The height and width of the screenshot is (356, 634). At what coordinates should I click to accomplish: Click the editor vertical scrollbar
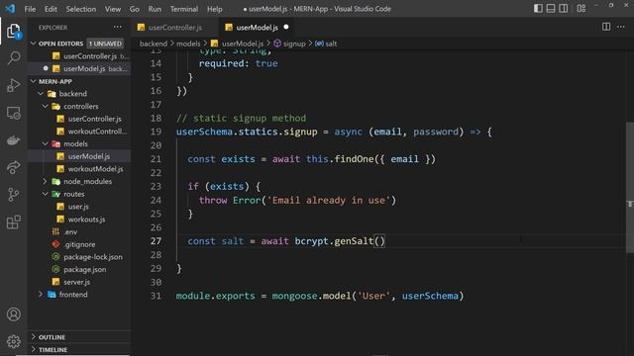pos(630,188)
